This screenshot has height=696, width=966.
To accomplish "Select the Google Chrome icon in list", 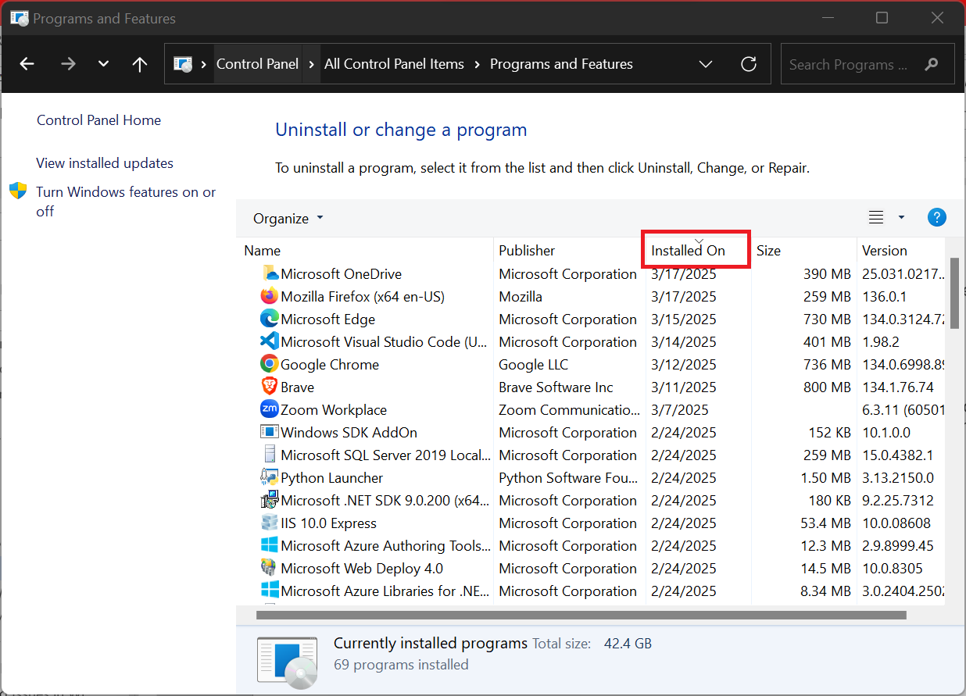I will pyautogui.click(x=269, y=365).
